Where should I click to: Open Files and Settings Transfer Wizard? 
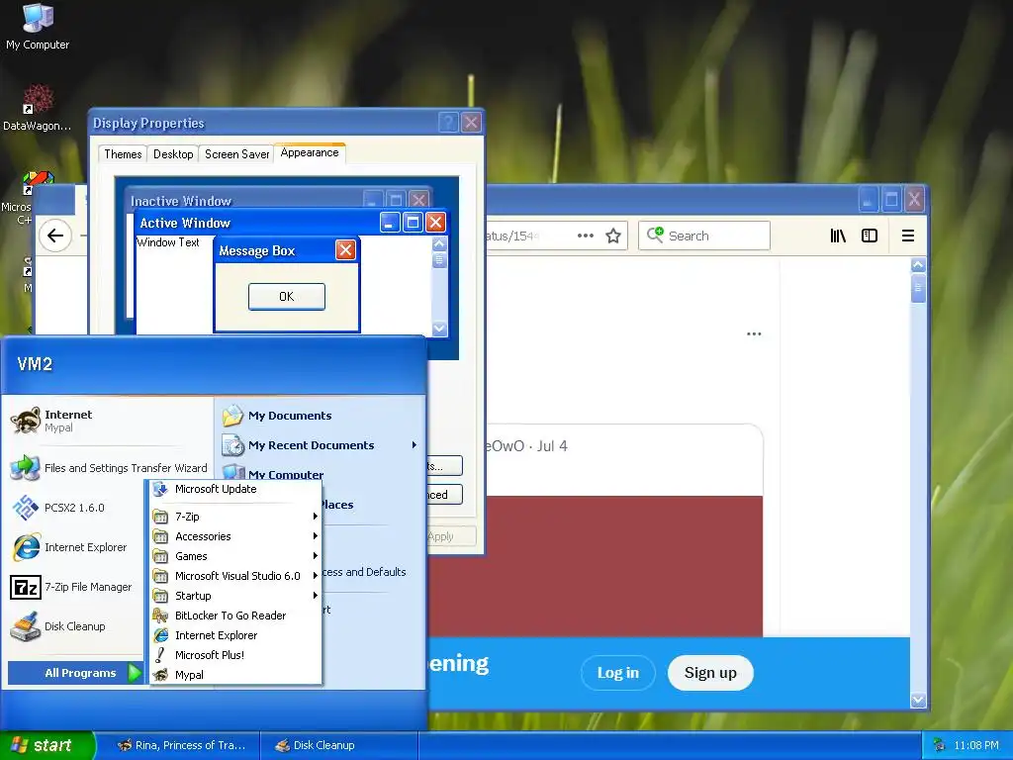pos(109,468)
